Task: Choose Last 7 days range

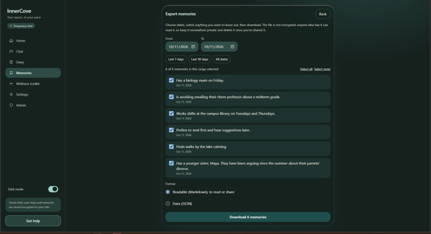Action: pyautogui.click(x=176, y=59)
